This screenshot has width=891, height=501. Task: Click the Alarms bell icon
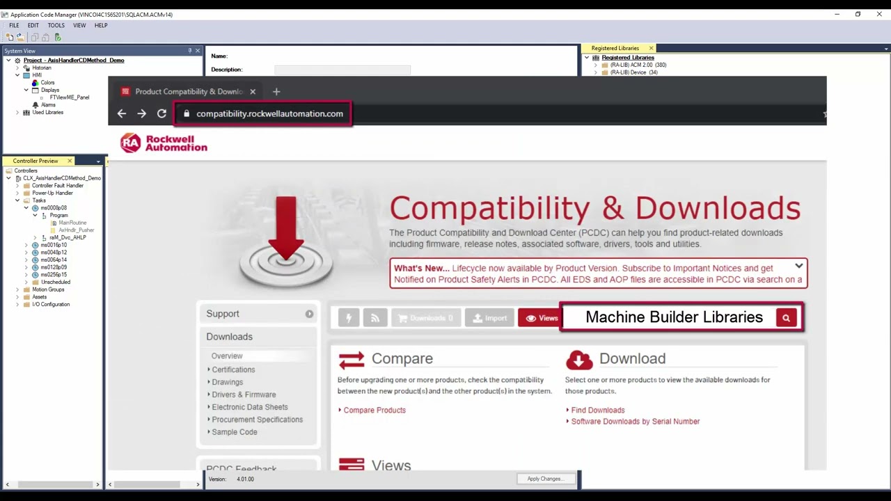[36, 105]
